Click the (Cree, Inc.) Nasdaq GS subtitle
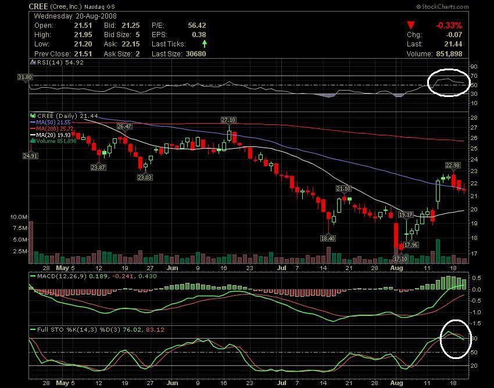This screenshot has height=388, width=494. pyautogui.click(x=82, y=6)
